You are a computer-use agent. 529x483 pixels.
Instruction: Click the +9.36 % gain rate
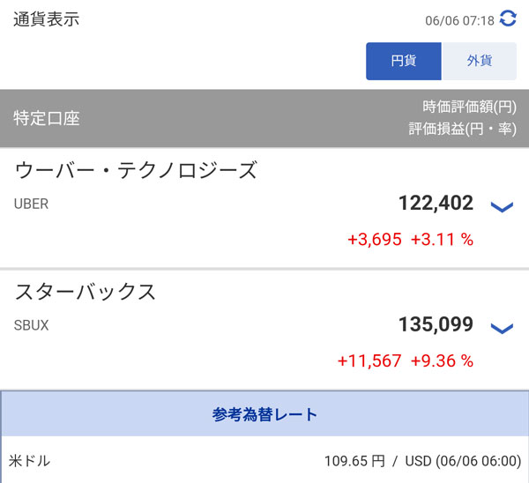click(442, 360)
